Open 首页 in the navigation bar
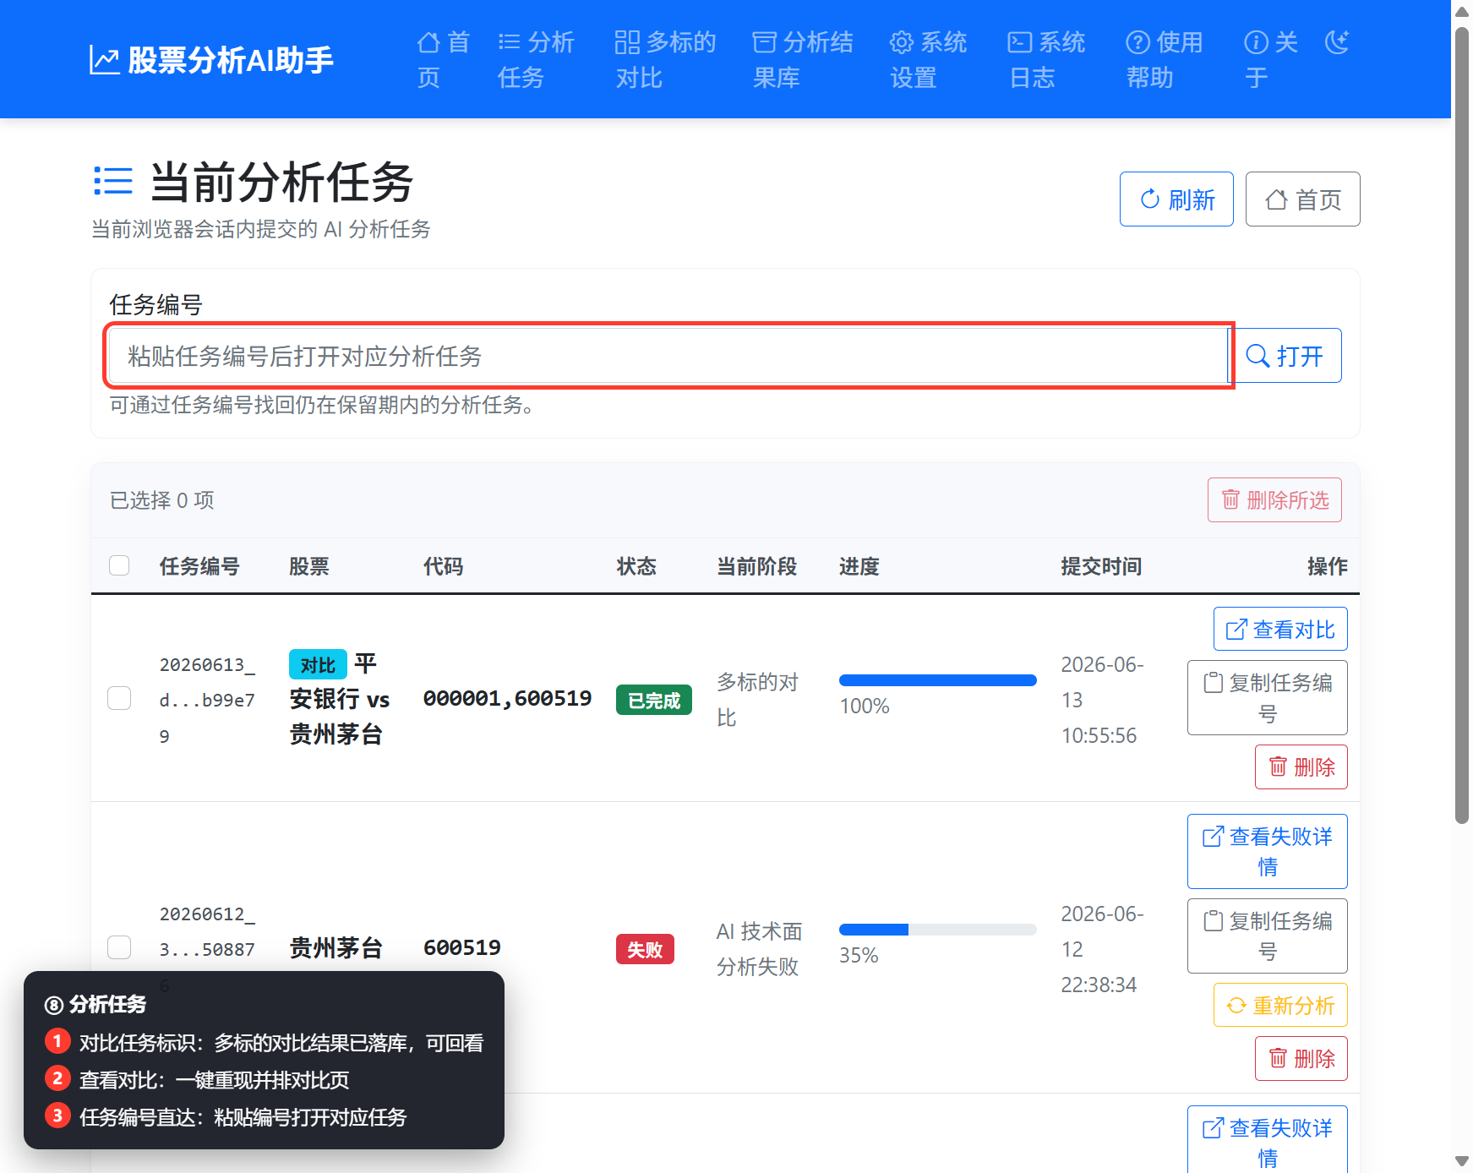1473x1173 pixels. click(444, 59)
